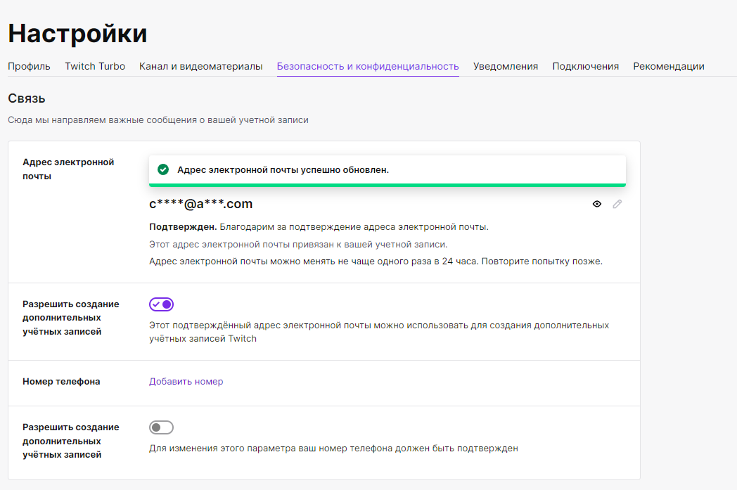Viewport: 737px width, 490px height.
Task: Click the Добавить номер link
Action: pos(186,382)
